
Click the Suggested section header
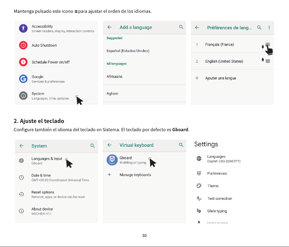[x=114, y=38]
